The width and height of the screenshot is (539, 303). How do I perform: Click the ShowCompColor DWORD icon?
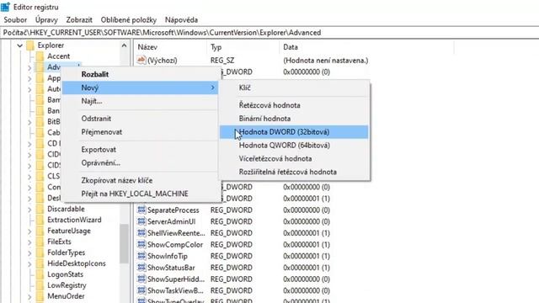(x=141, y=244)
